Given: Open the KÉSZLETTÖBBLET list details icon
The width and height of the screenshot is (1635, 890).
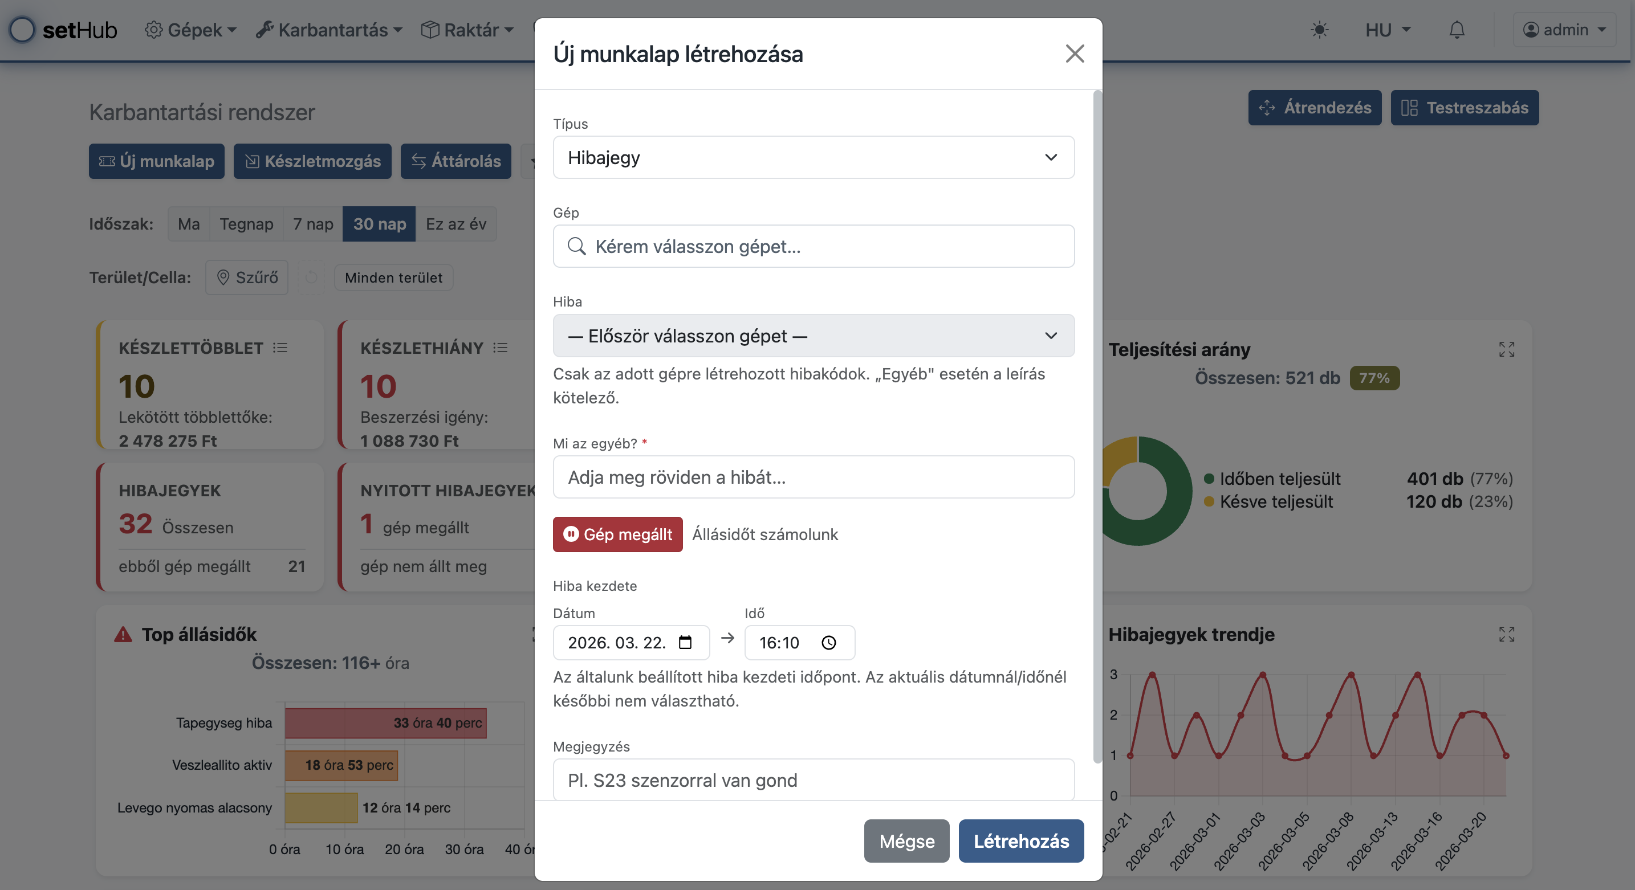Looking at the screenshot, I should (x=280, y=348).
